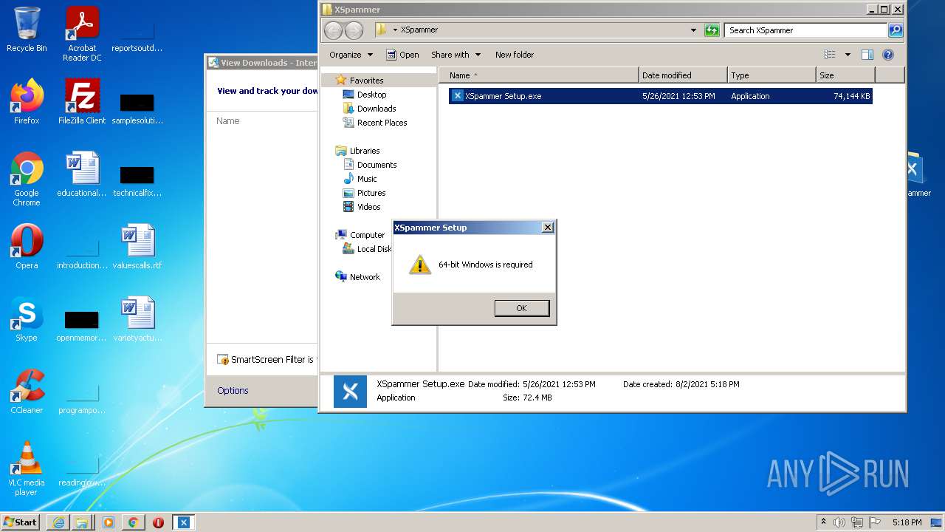945x532 pixels.
Task: Click the search magnifier icon
Action: point(896,30)
